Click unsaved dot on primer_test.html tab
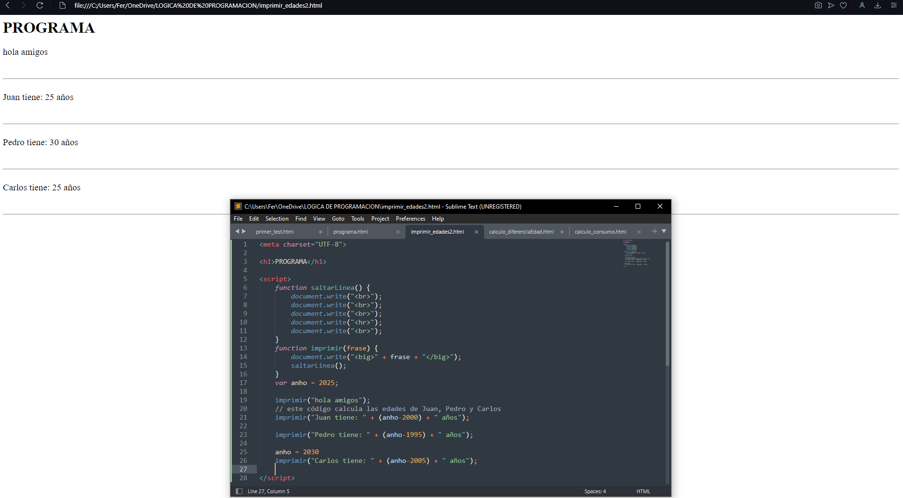The height and width of the screenshot is (498, 903). point(320,232)
